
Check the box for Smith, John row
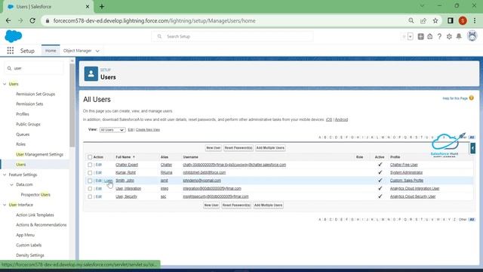[90, 181]
